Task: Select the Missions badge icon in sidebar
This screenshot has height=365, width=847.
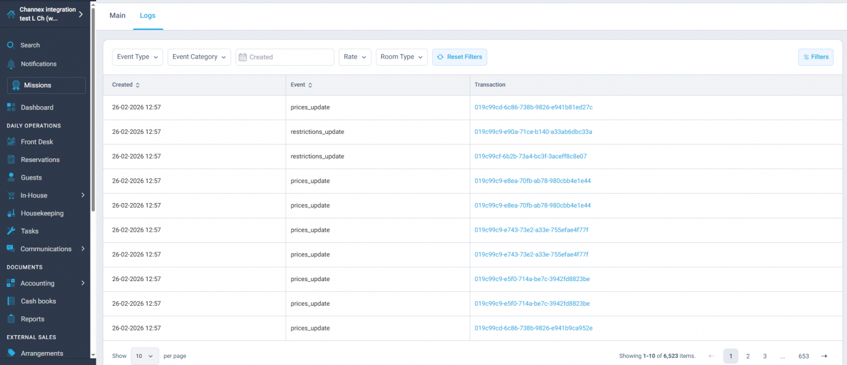Action: click(x=16, y=85)
